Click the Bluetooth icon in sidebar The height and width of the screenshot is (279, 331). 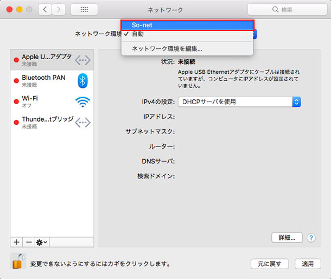pyautogui.click(x=82, y=80)
